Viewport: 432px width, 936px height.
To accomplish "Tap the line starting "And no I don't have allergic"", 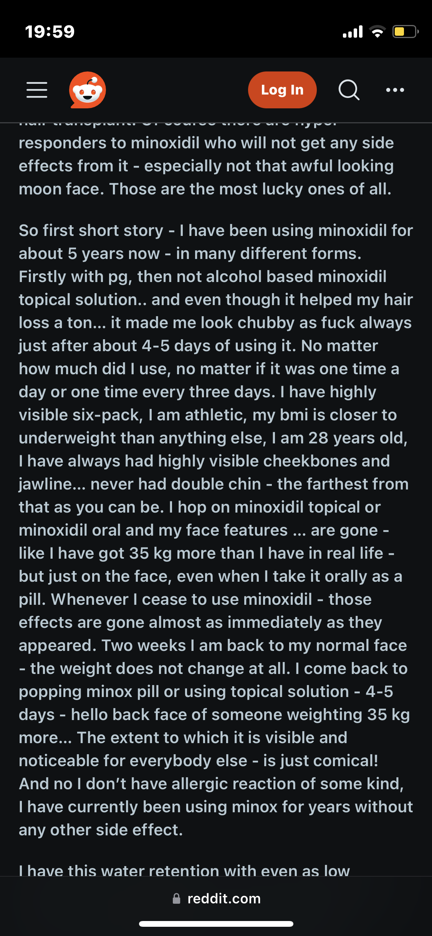I will 211,784.
